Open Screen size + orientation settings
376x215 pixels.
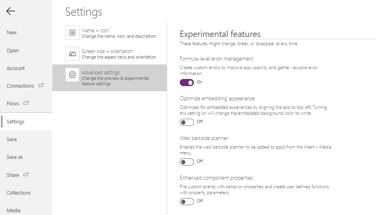coord(110,54)
